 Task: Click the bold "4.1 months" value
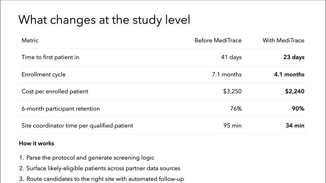pos(289,75)
